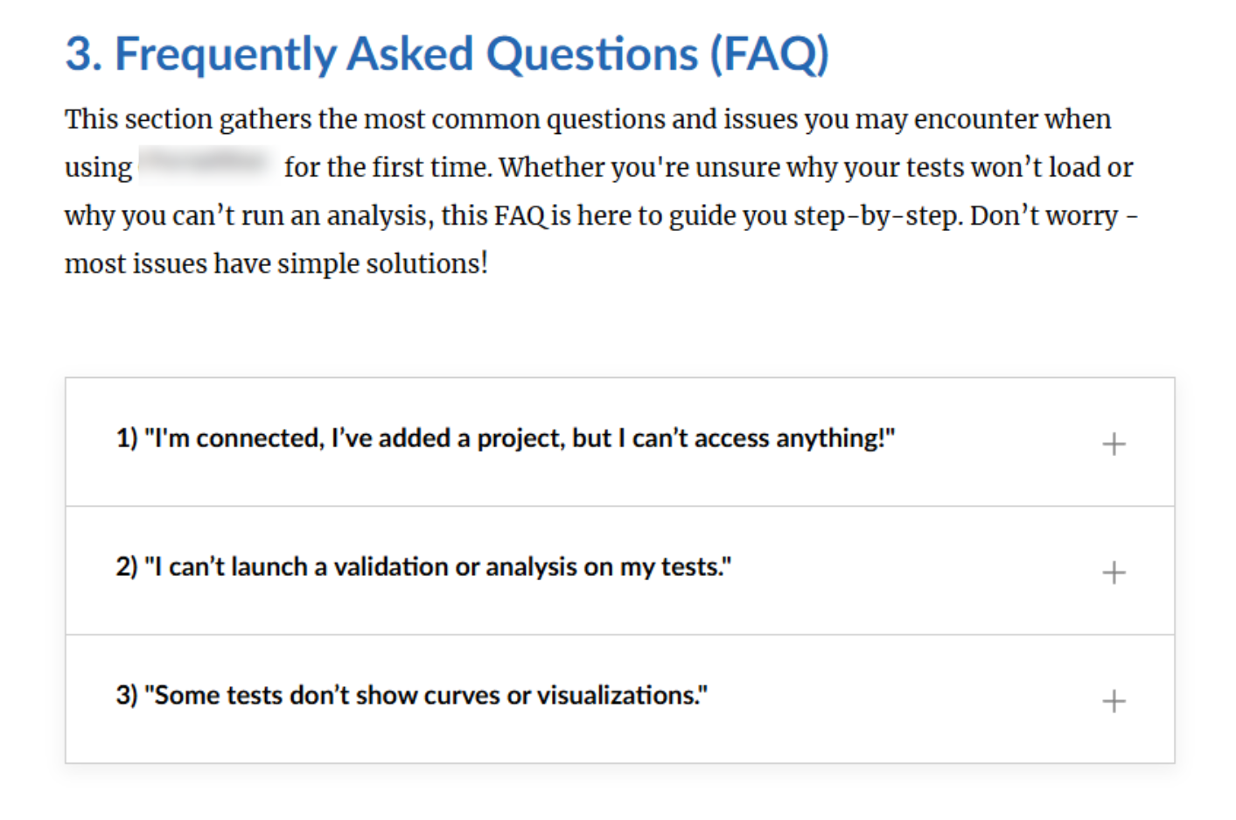Screen dimensions: 1236x820
Task: Open the "I'm connected, I've added a project" question
Action: click(x=505, y=438)
